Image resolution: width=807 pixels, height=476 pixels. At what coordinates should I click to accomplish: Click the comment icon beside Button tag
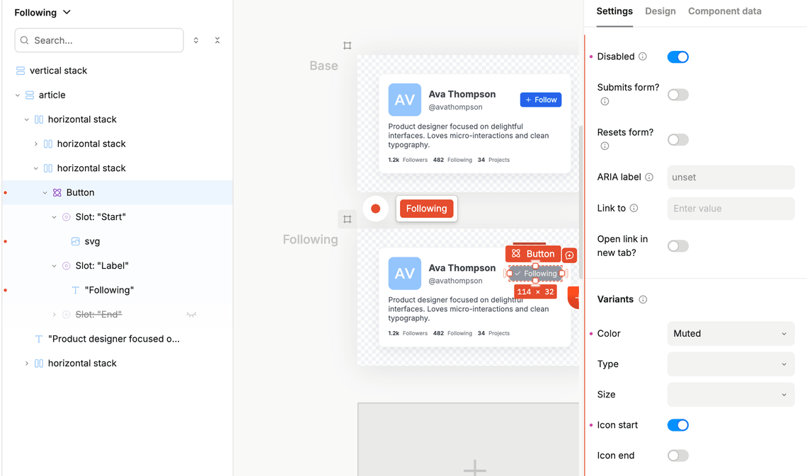pos(570,255)
